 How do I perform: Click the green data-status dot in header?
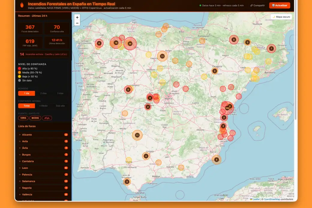coord(200,5)
